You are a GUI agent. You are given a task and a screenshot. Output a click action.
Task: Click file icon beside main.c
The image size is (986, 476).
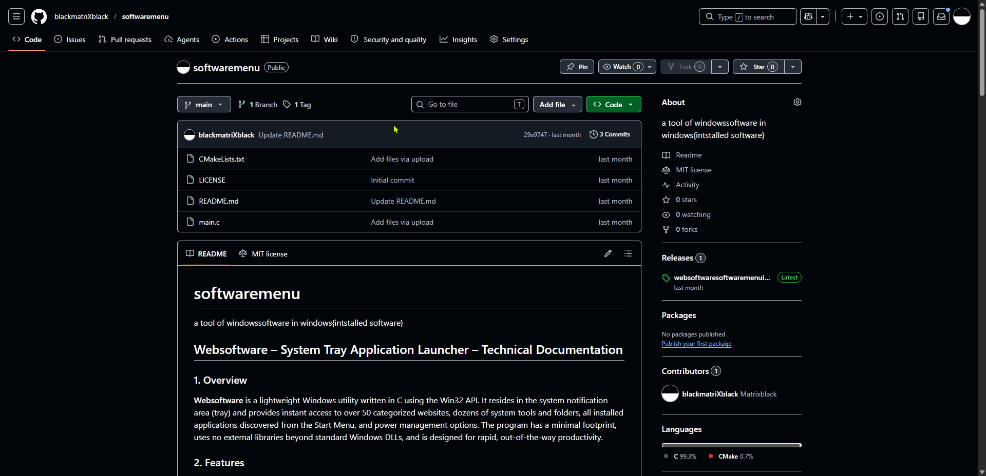[190, 222]
